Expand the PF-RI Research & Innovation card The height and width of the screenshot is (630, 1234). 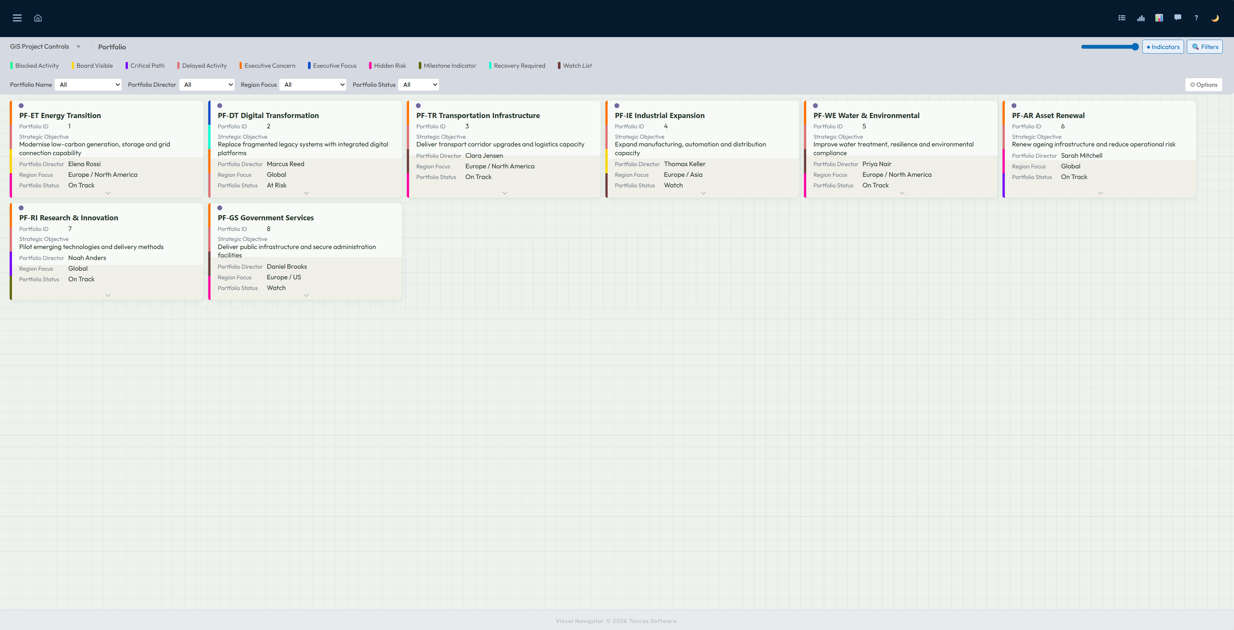click(x=108, y=295)
